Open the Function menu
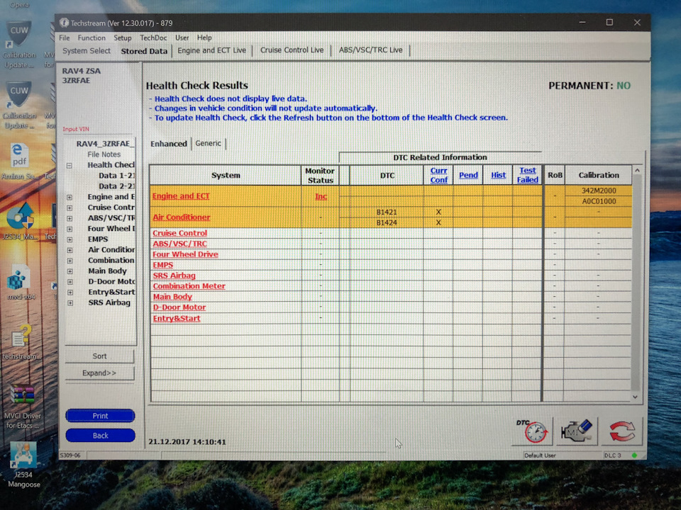Image resolution: width=681 pixels, height=510 pixels. coord(92,38)
